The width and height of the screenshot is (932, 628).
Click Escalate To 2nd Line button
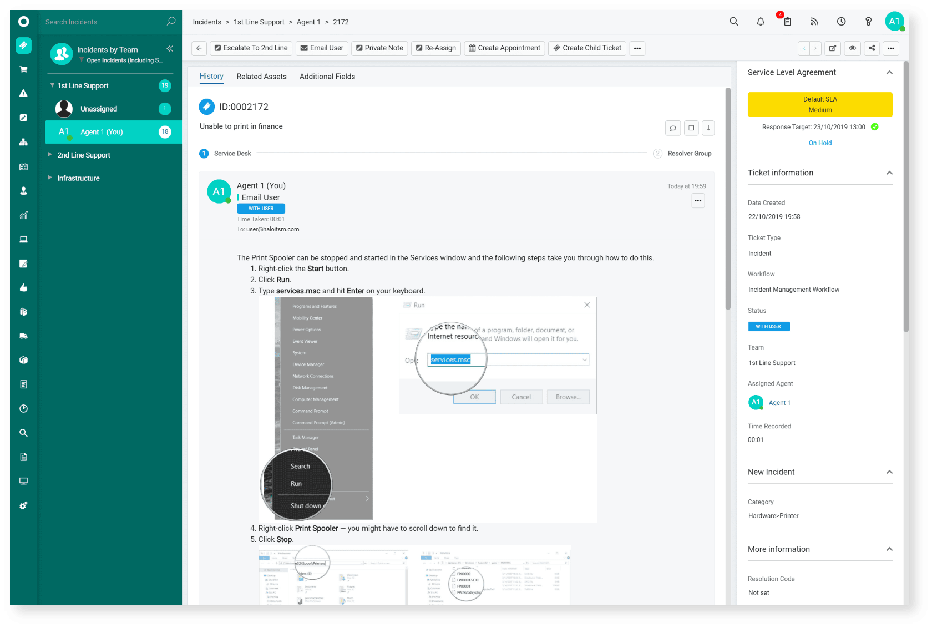[x=251, y=48]
